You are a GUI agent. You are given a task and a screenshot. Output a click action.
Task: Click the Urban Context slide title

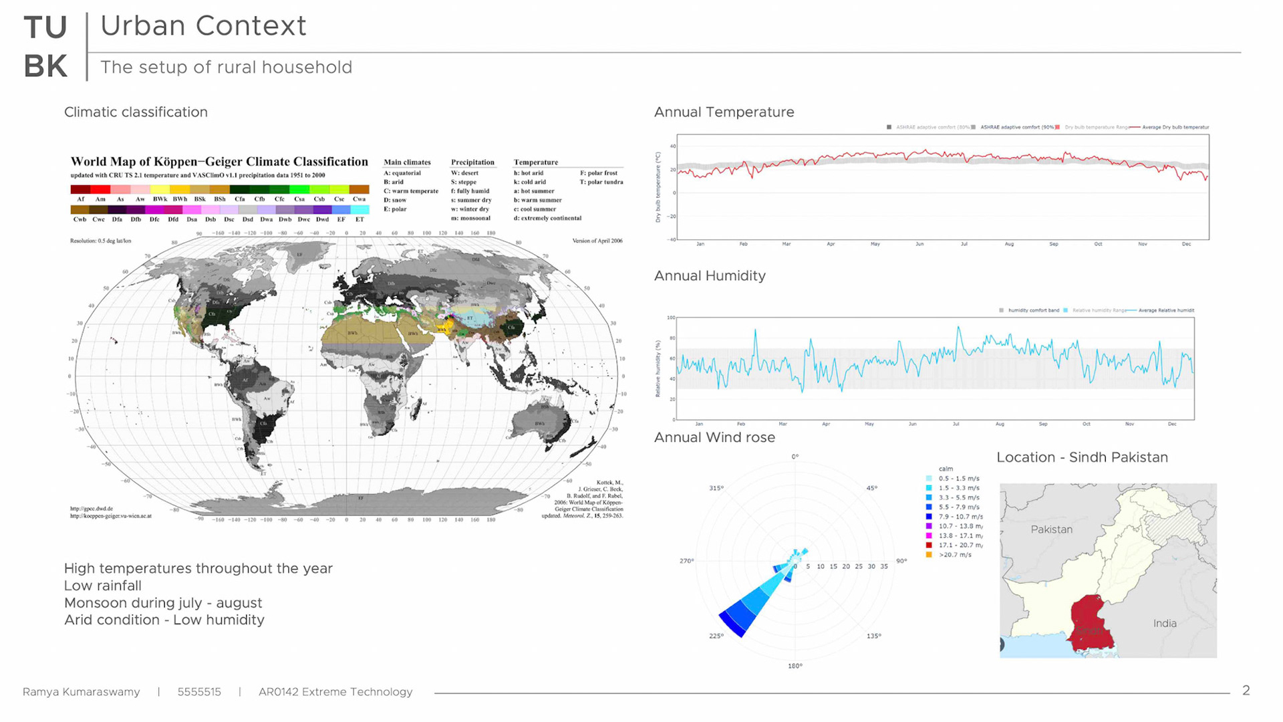(x=203, y=26)
